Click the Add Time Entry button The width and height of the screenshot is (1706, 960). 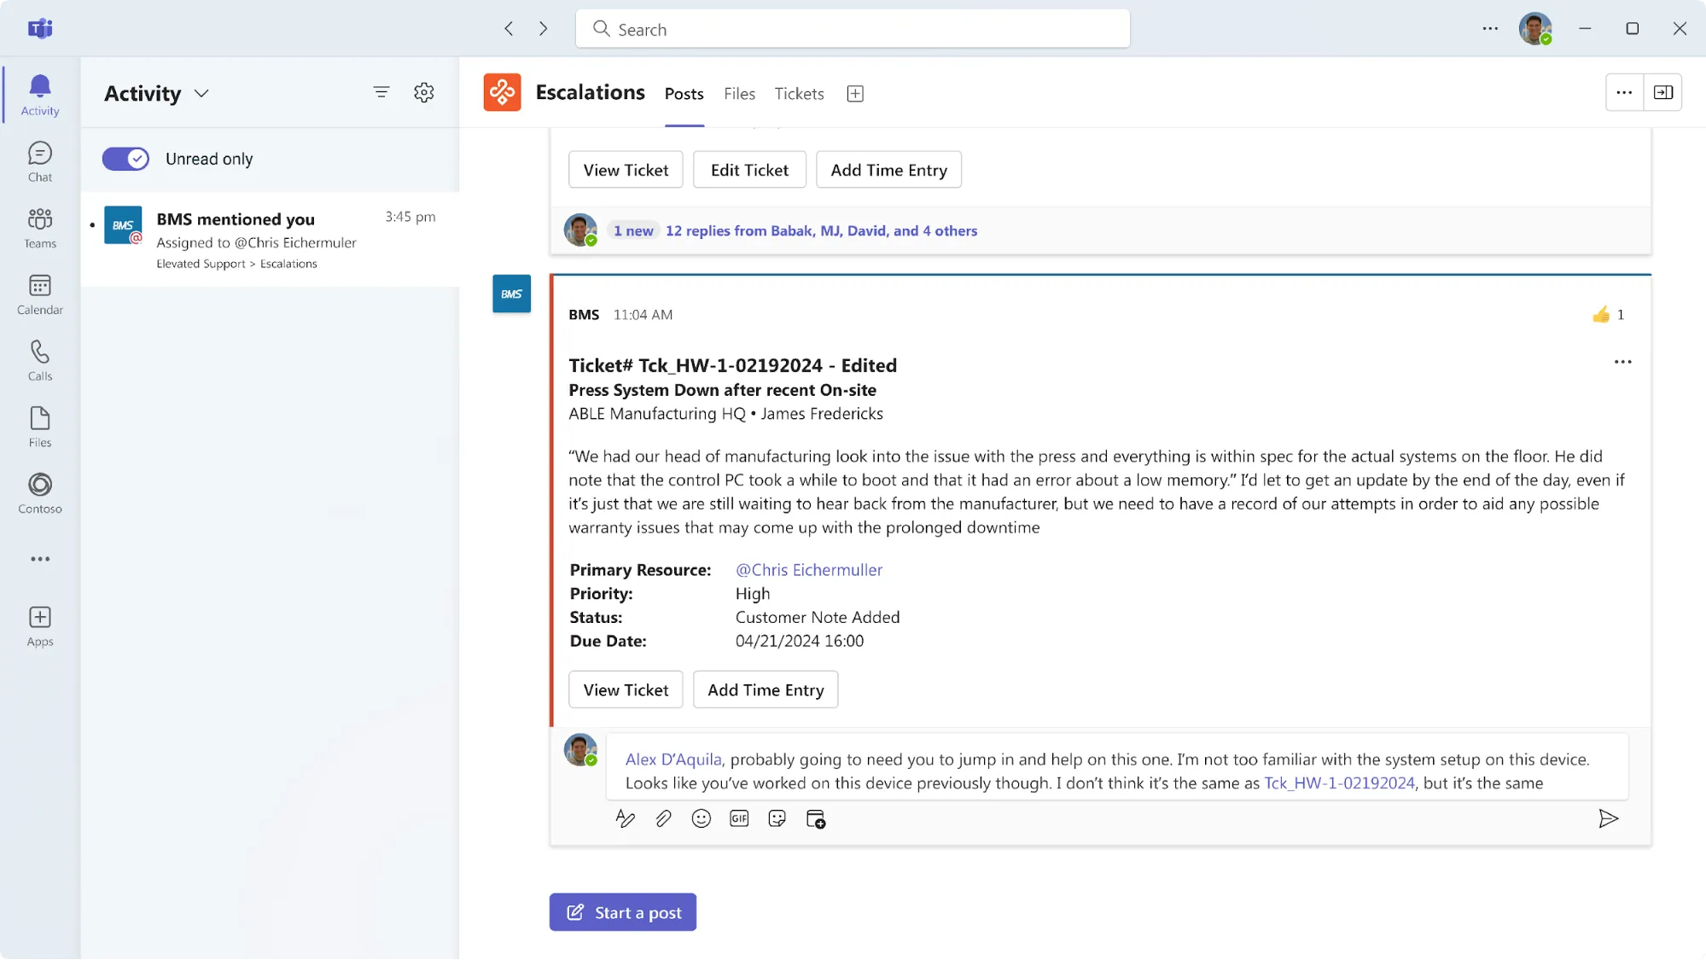point(765,689)
